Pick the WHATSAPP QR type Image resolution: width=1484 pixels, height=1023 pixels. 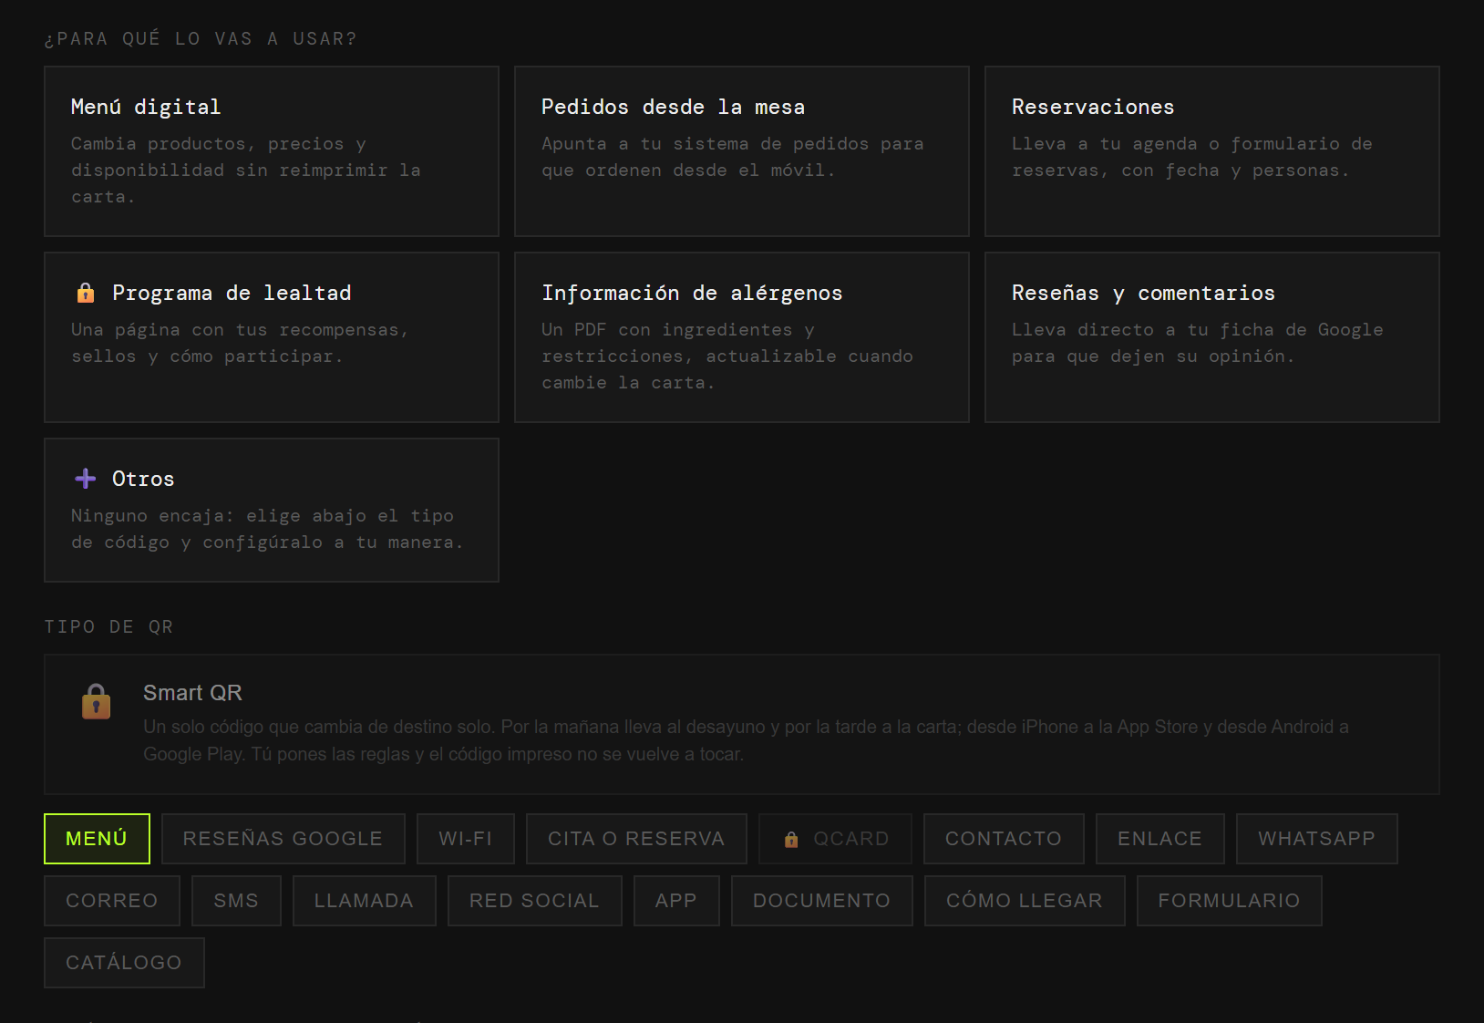pyautogui.click(x=1317, y=839)
